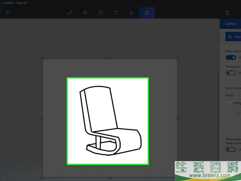241x181 pixels.
Task: Click the left-middle canvas resize handle
Action: (42, 118)
